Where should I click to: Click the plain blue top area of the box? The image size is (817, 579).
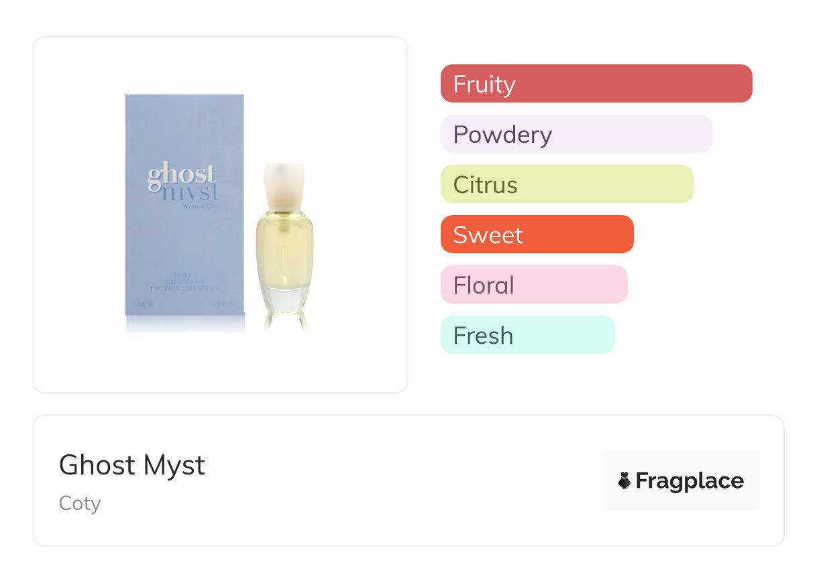click(x=184, y=124)
